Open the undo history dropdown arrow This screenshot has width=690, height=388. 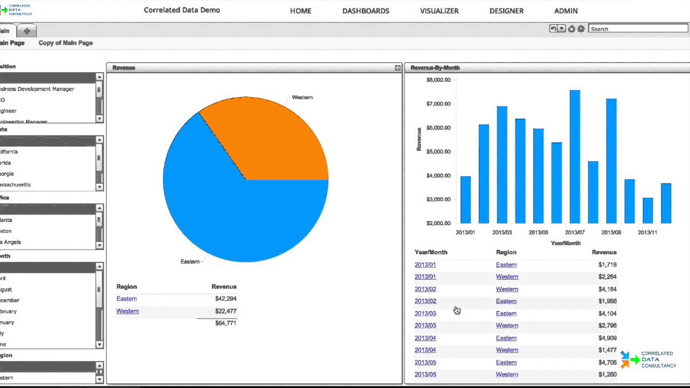click(562, 29)
